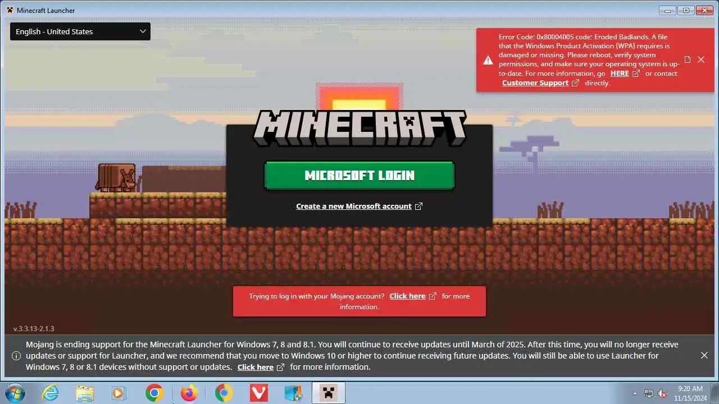Follow the HERE link in error message
The image size is (719, 404).
tap(620, 74)
